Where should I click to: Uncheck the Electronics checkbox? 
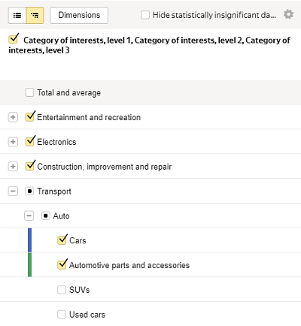[x=30, y=140]
